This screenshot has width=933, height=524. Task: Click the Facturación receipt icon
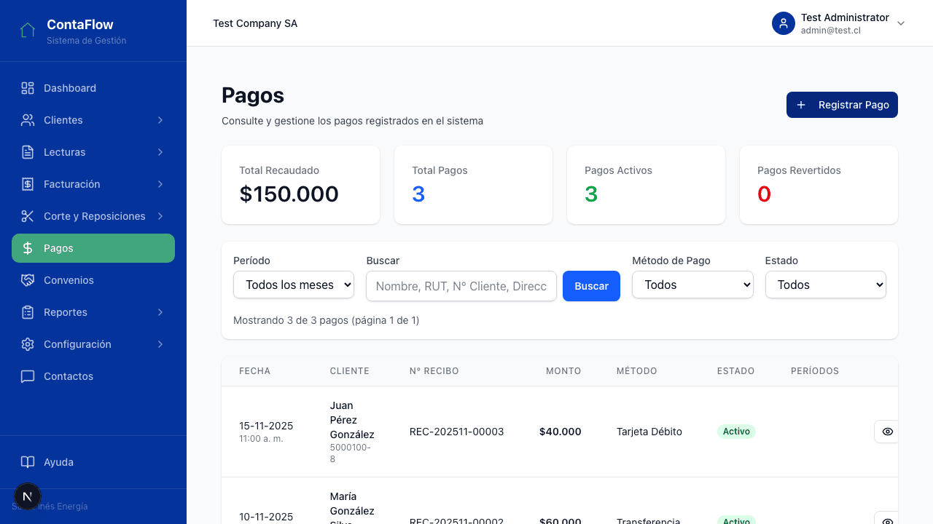point(28,184)
